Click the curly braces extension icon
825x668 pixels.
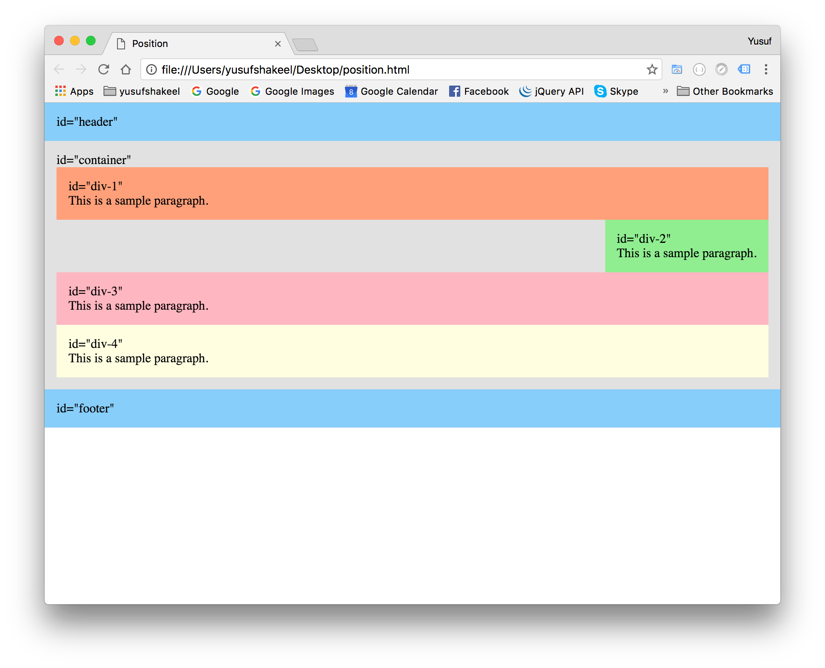click(699, 70)
